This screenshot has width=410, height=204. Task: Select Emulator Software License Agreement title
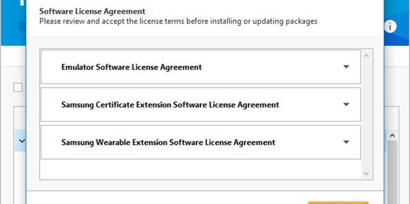132,67
